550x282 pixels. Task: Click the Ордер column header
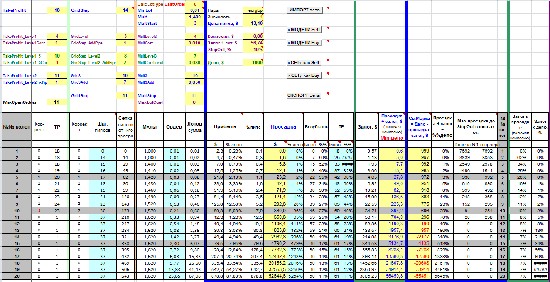click(x=174, y=126)
